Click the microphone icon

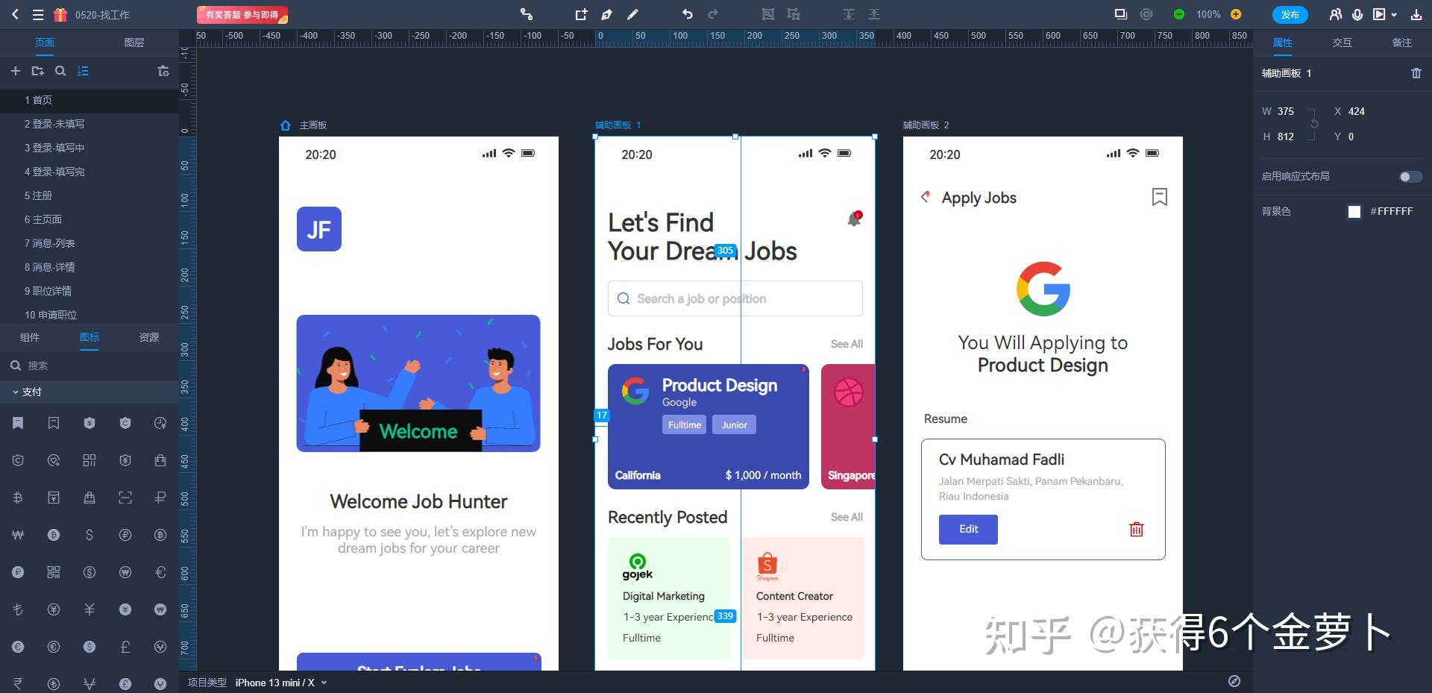point(1358,14)
